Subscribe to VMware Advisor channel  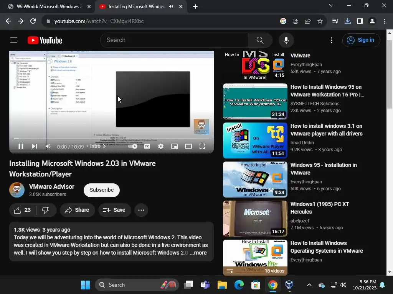(101, 190)
